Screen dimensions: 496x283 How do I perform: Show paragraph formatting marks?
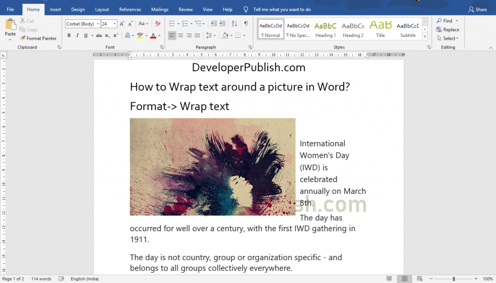[246, 23]
